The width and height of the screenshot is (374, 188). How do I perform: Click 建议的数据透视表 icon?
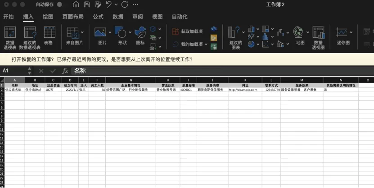(x=30, y=32)
